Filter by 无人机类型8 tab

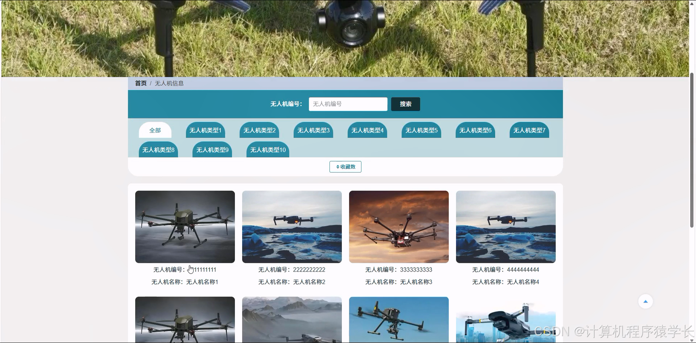tap(158, 150)
